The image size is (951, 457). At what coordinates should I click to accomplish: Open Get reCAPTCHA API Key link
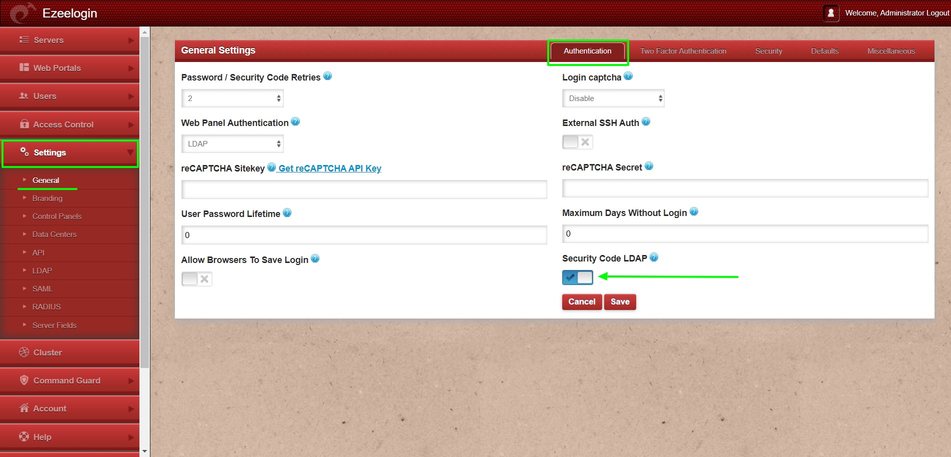click(x=330, y=168)
